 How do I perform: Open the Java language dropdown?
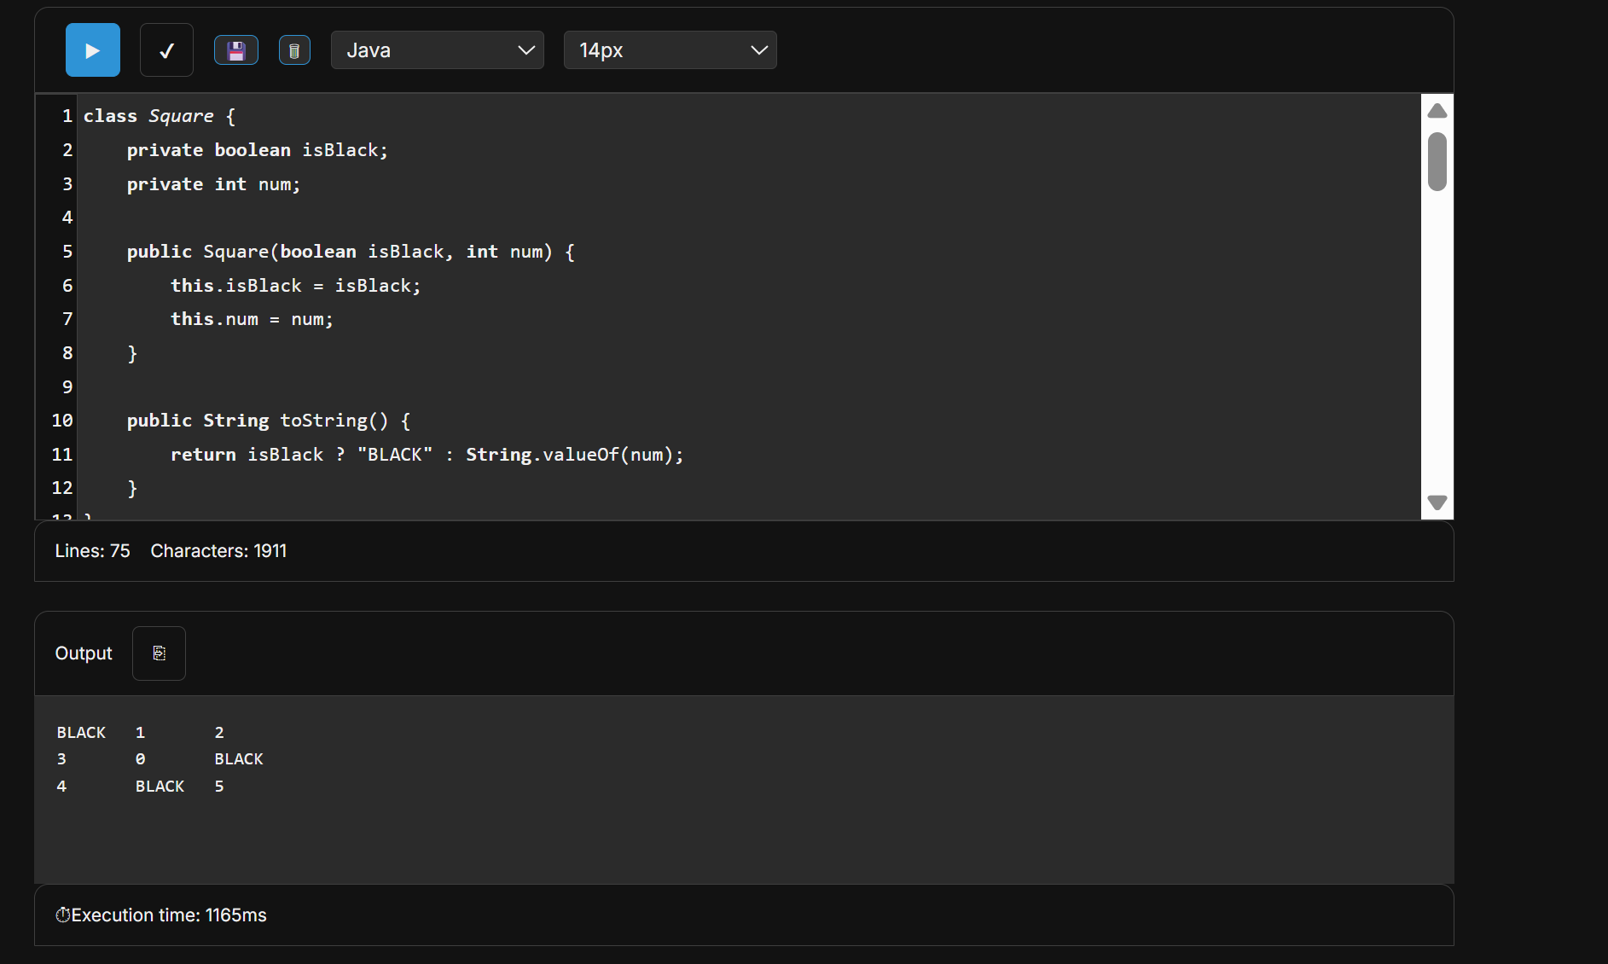437,50
